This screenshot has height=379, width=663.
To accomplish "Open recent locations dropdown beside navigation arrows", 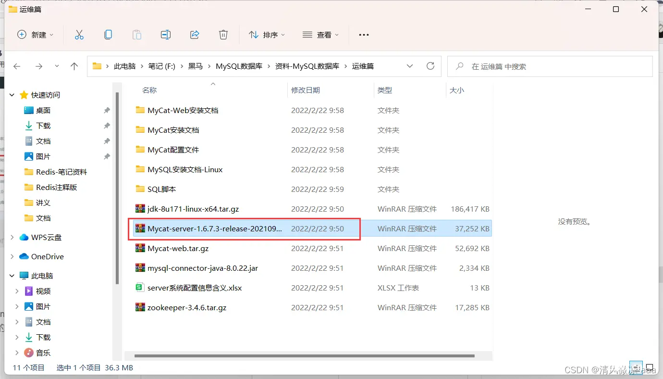I will coord(57,66).
